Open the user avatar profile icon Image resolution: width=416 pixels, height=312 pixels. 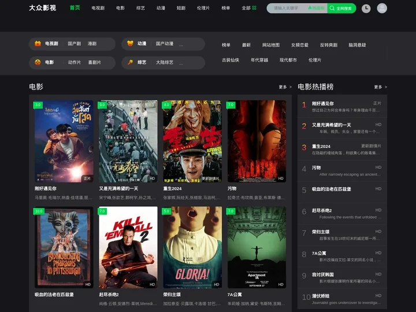[382, 8]
